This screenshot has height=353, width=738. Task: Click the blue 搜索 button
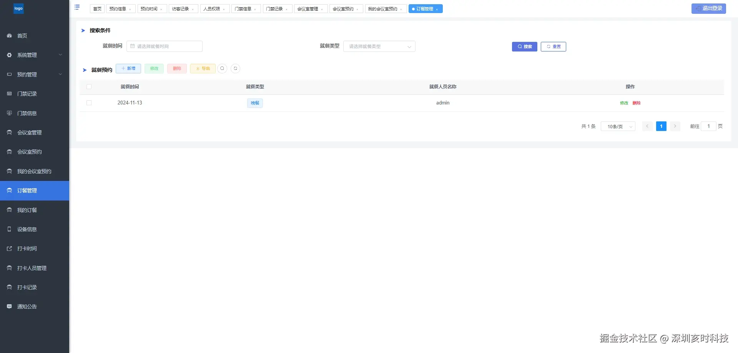pos(525,46)
